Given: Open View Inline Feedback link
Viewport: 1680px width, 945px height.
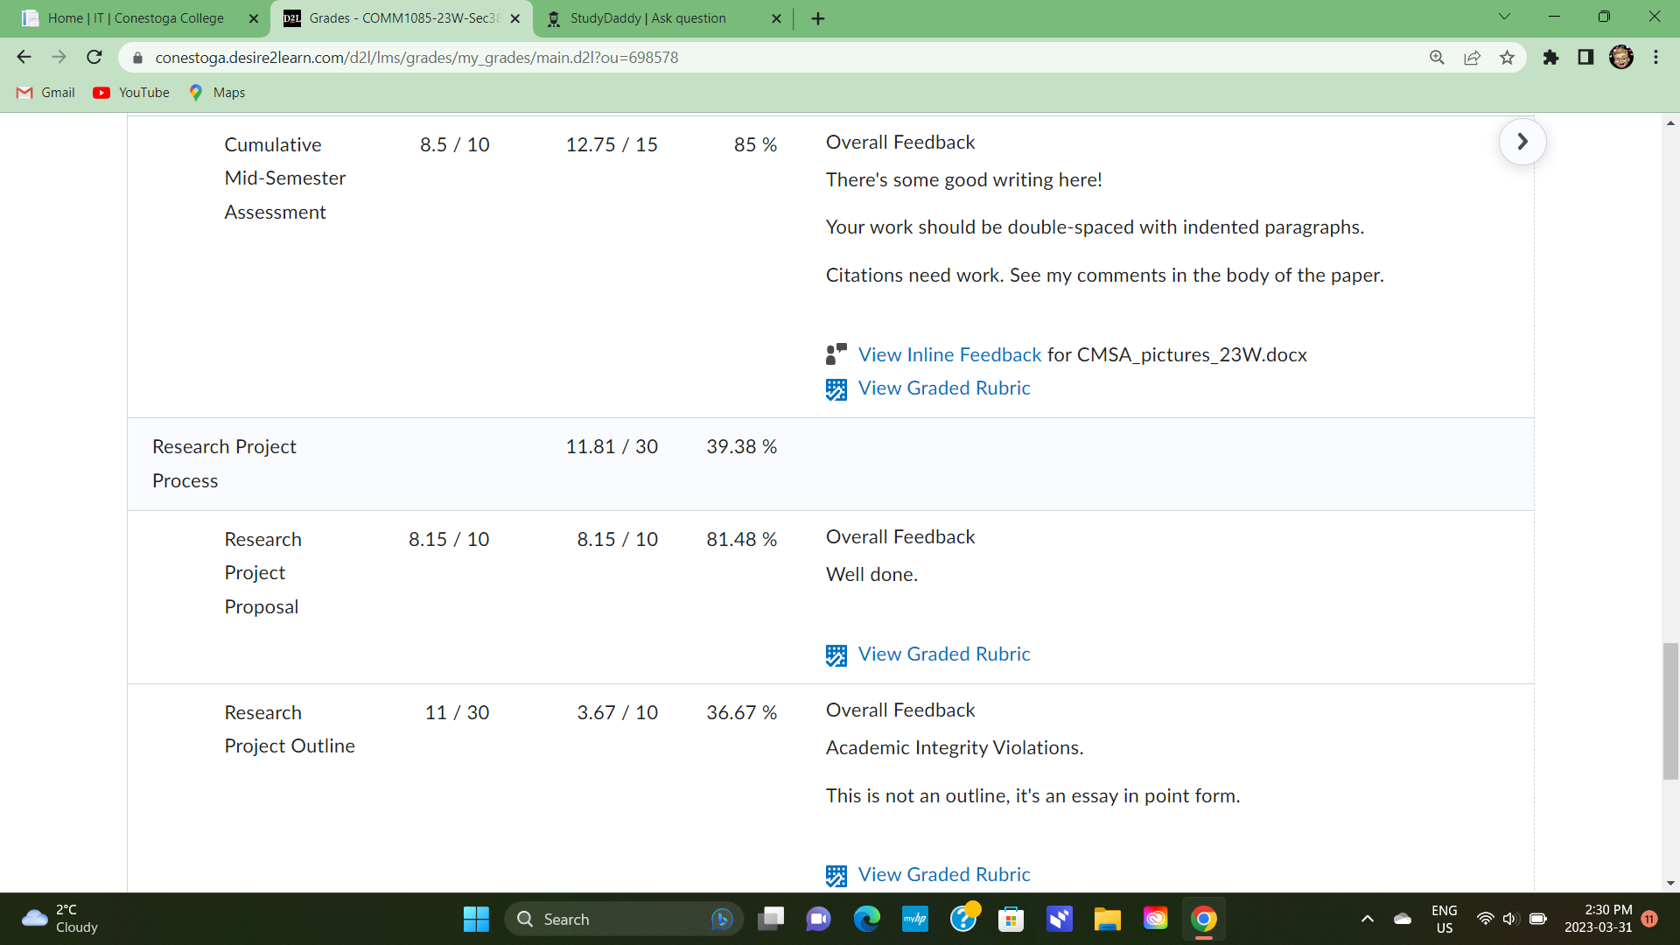Looking at the screenshot, I should pos(949,354).
